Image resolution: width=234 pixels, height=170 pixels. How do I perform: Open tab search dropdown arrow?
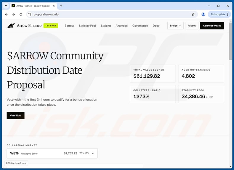pos(6,6)
